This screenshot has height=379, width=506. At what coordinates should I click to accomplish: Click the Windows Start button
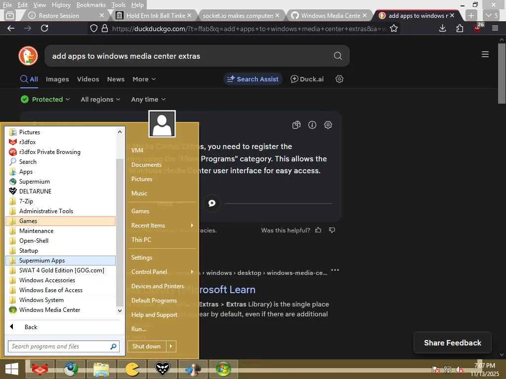coord(12,369)
